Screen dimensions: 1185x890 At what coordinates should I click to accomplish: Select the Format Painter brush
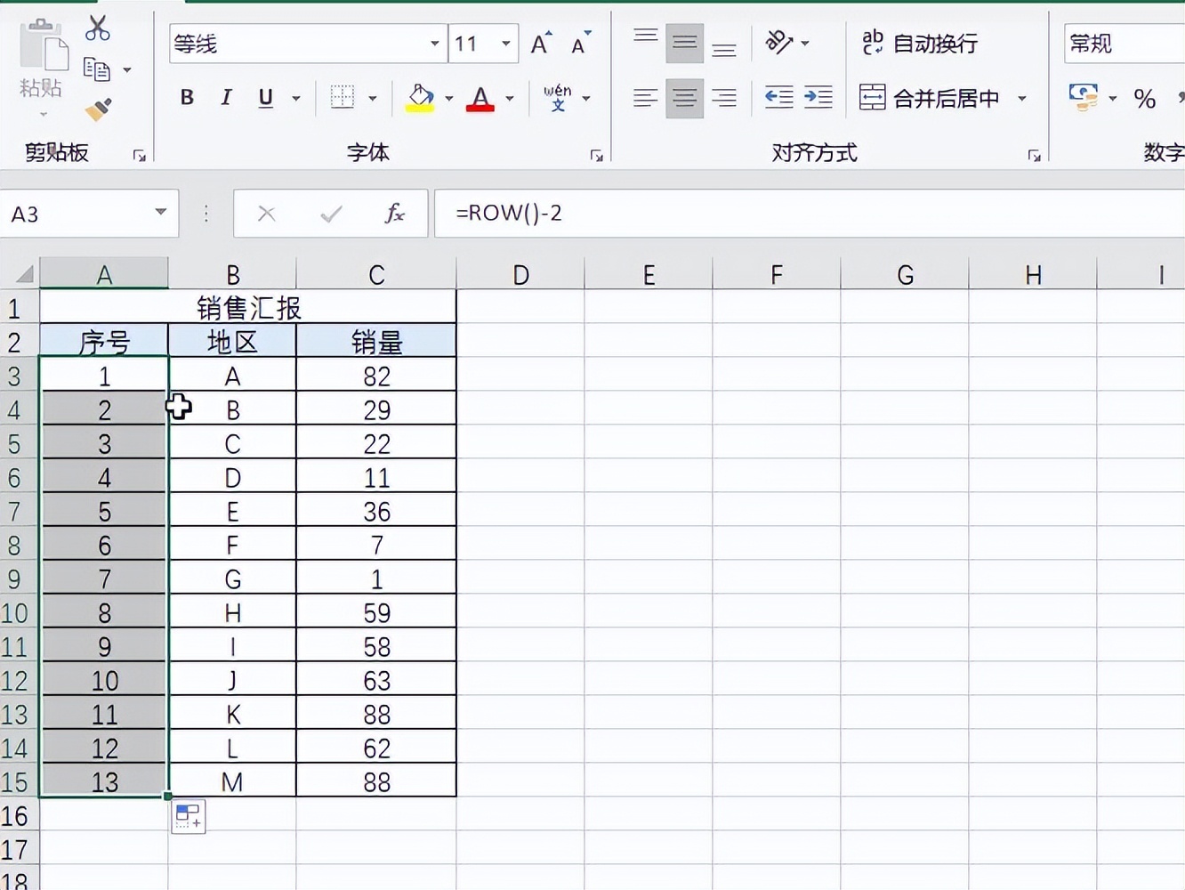(x=98, y=109)
